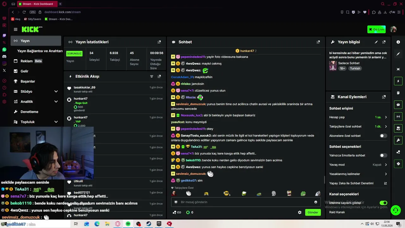Click the wrench icon in the right rail
The height and width of the screenshot is (228, 405).
(x=398, y=140)
